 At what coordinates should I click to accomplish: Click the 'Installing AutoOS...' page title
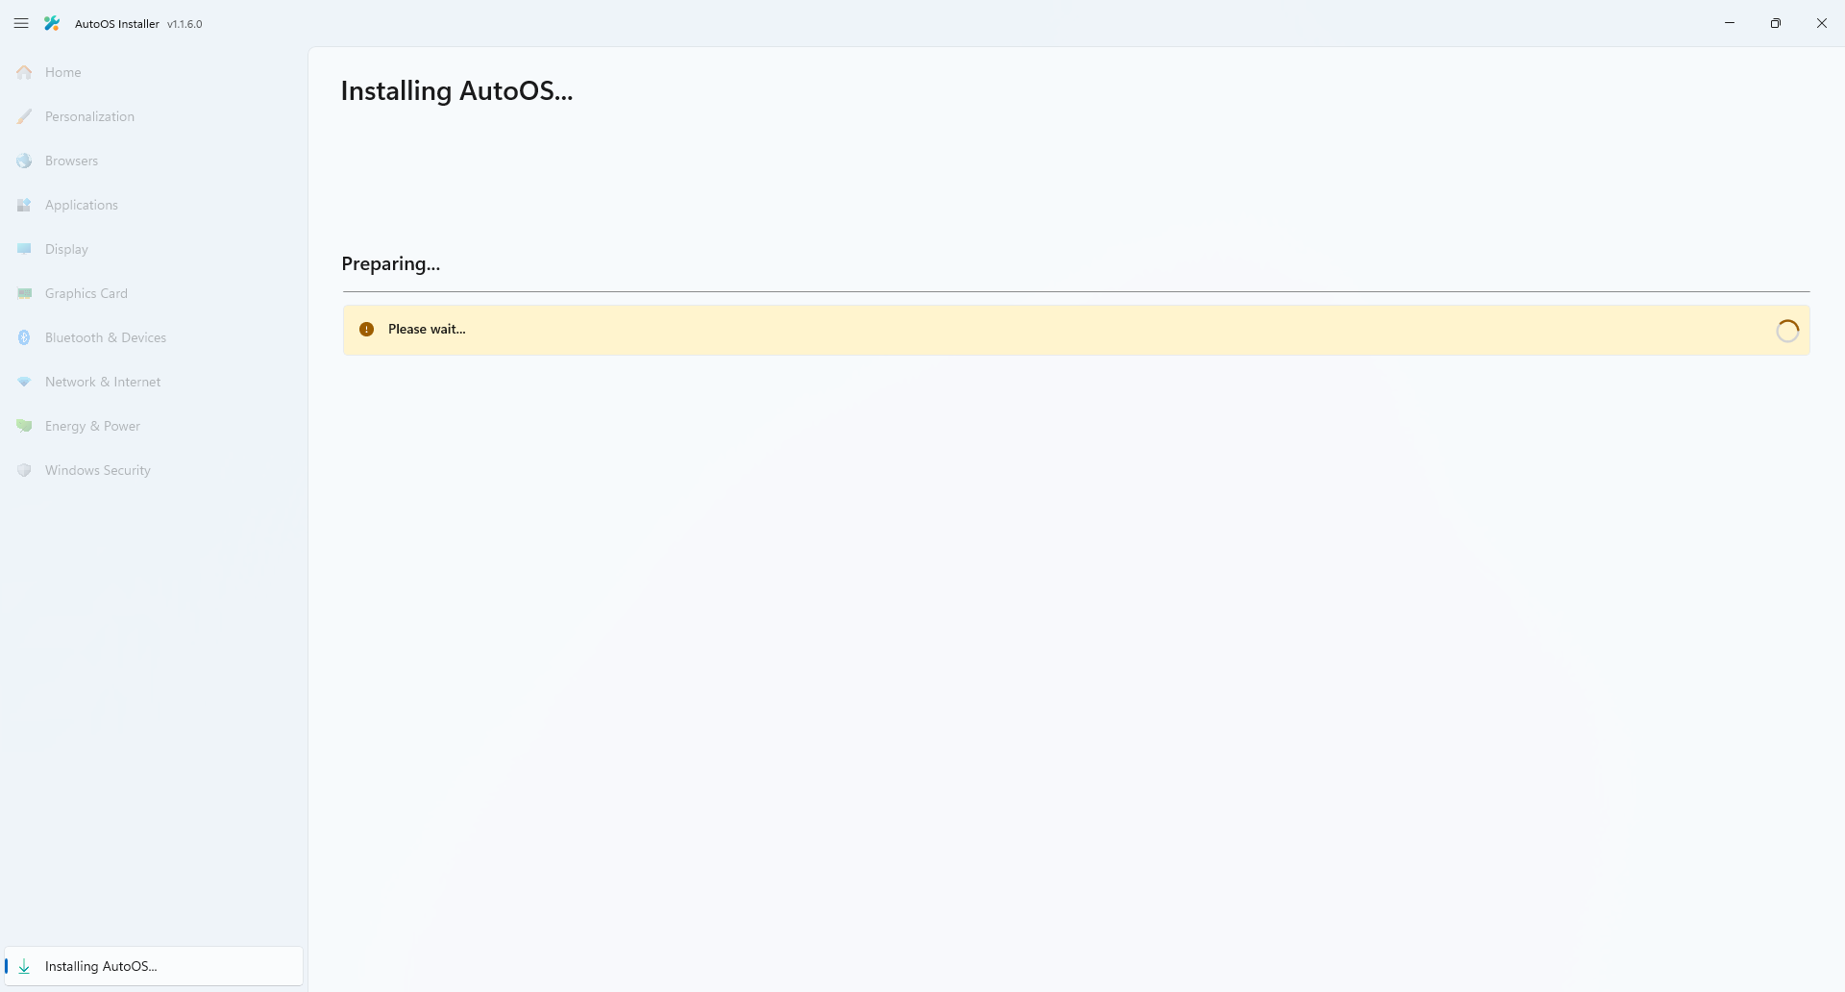[456, 90]
